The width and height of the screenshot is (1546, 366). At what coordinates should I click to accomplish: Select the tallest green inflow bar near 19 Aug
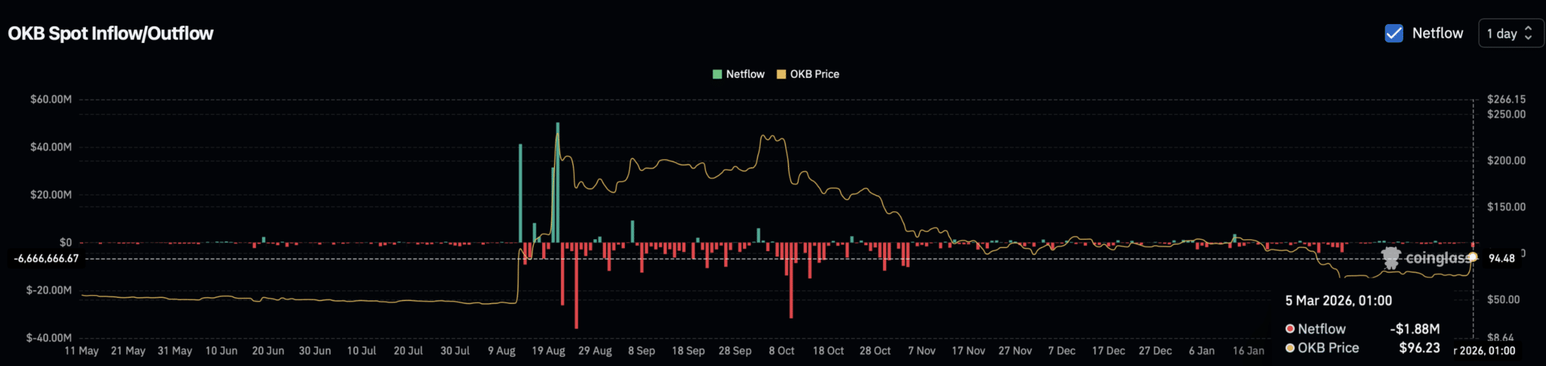(558, 181)
